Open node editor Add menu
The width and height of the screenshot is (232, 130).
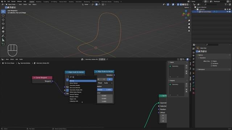[17, 59]
